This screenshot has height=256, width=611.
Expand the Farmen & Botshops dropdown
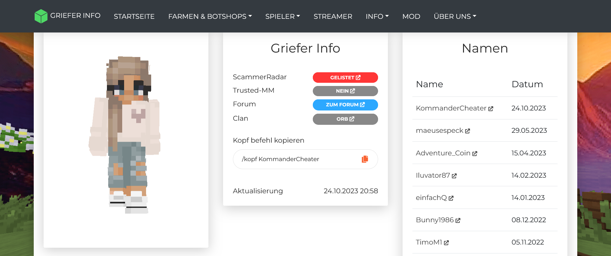(210, 16)
